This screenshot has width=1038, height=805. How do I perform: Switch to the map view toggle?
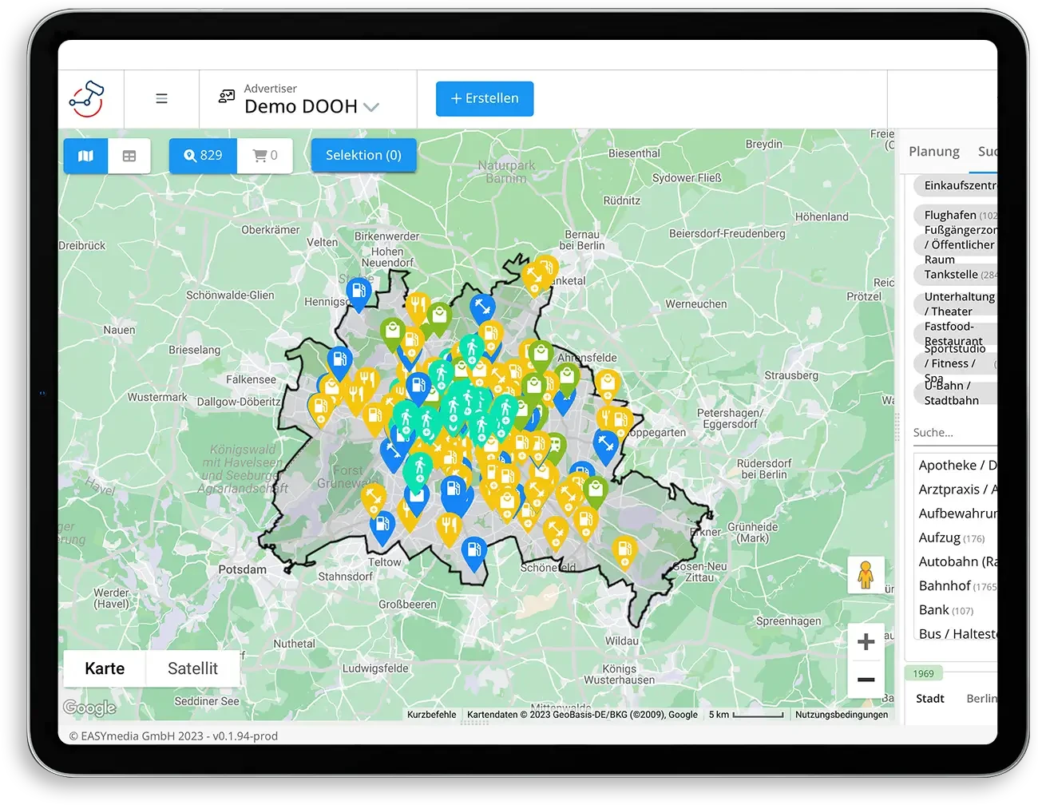click(x=85, y=156)
